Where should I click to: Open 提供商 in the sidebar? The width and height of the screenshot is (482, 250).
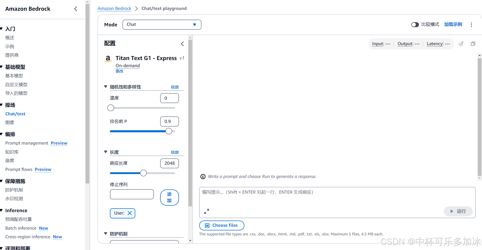[12, 55]
